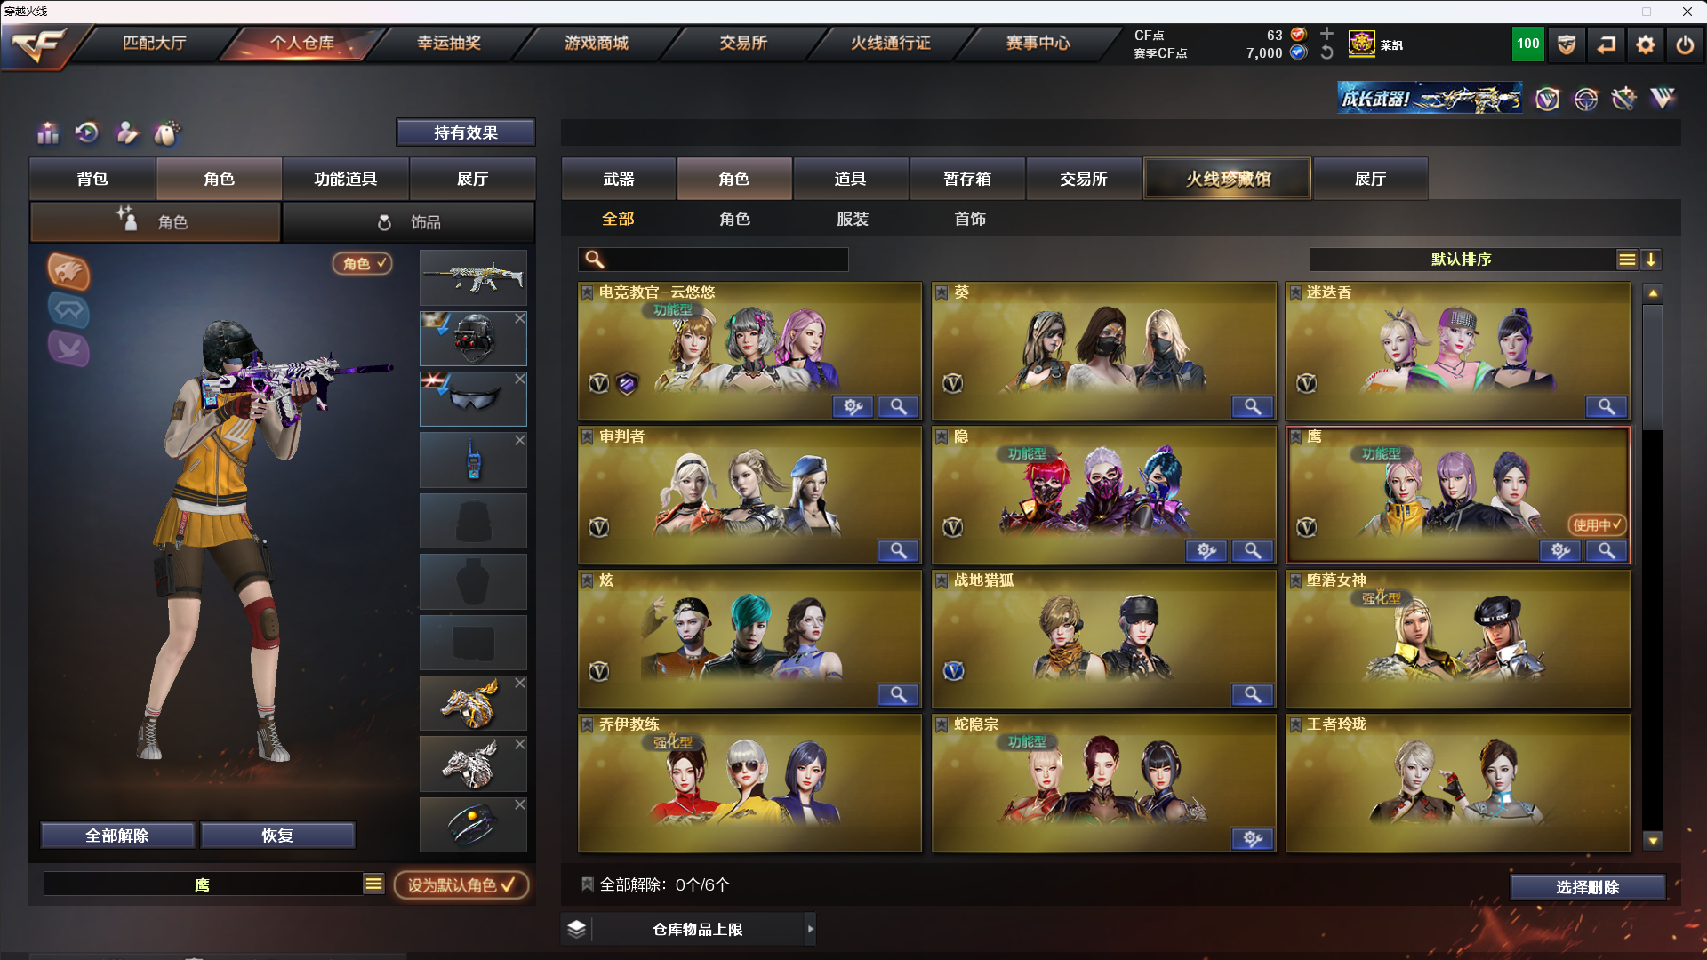The height and width of the screenshot is (960, 1707).
Task: Expand the 鹰 character selector list
Action: 373,884
